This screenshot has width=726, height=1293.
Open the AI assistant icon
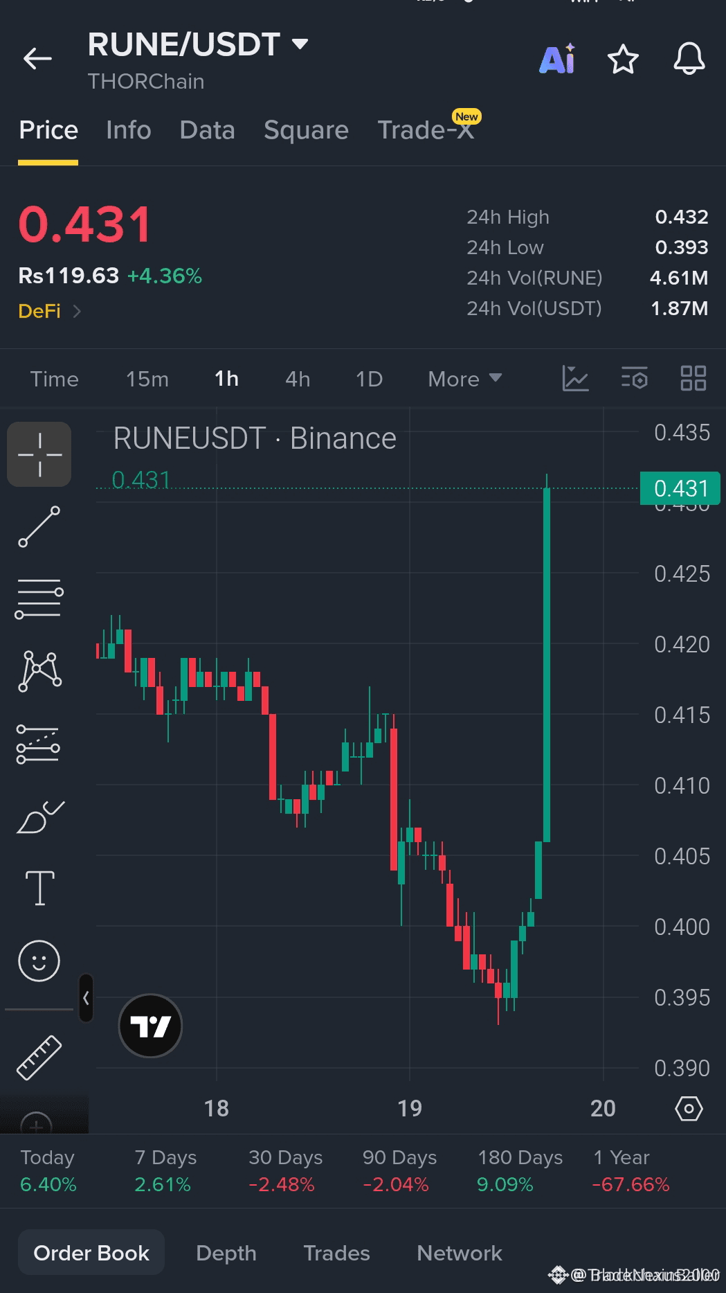click(x=557, y=59)
